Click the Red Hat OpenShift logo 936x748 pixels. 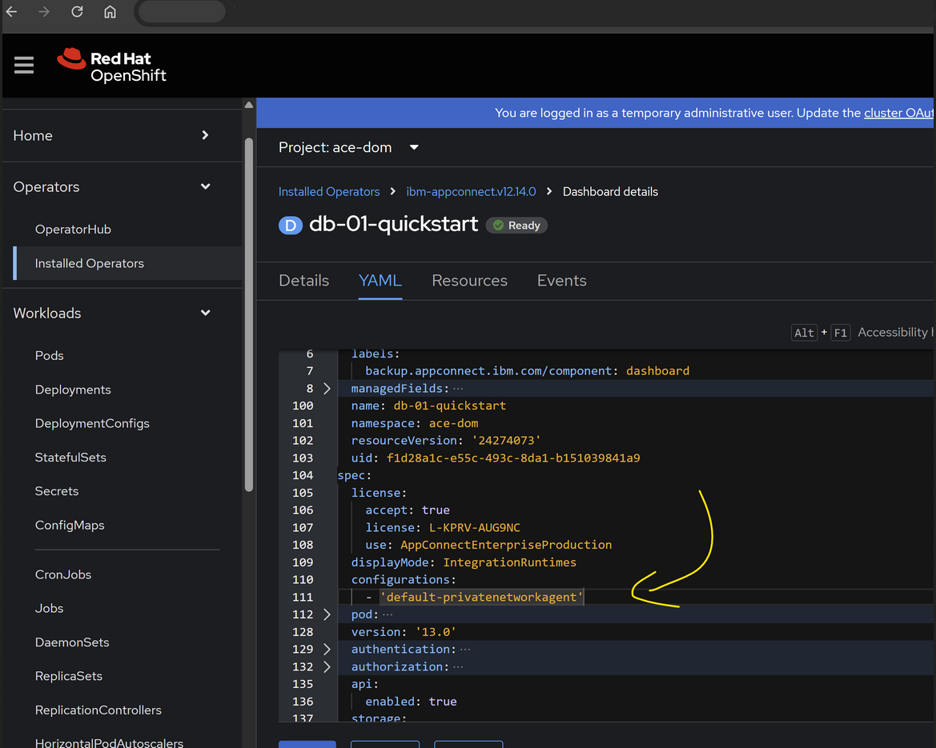point(111,66)
